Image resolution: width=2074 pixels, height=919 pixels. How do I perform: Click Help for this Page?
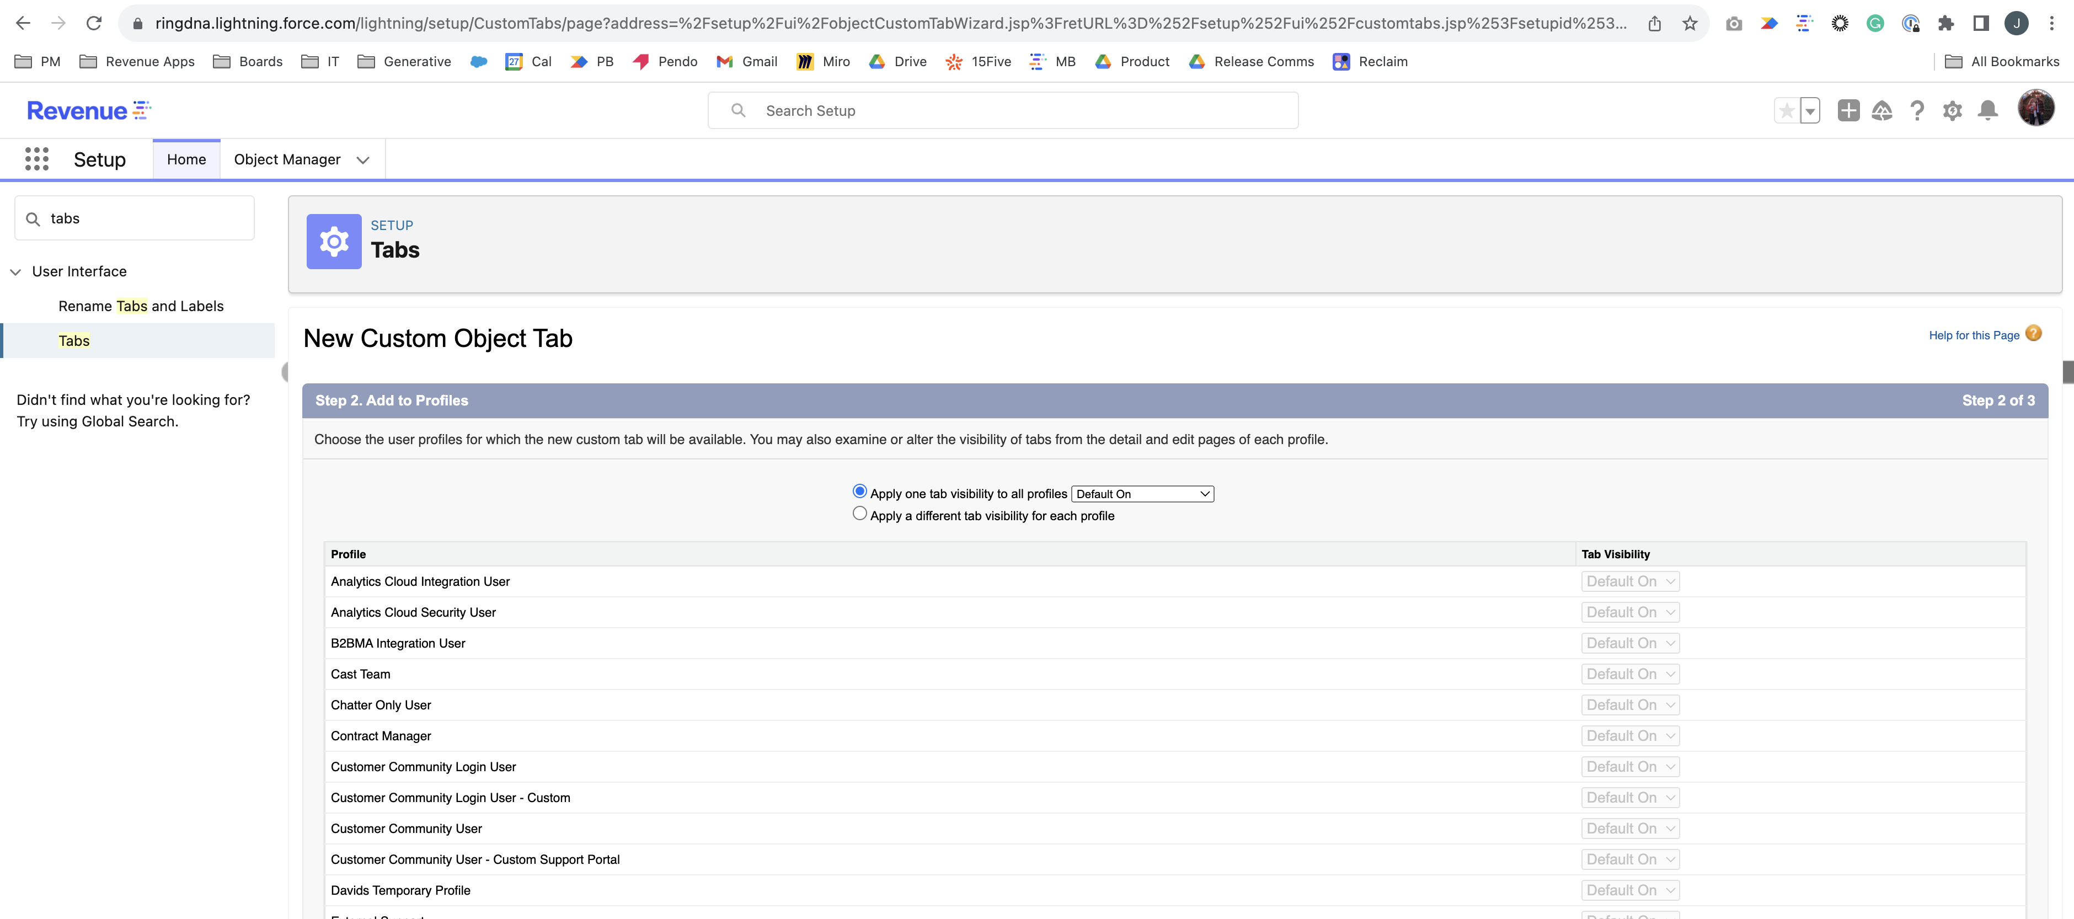click(1975, 335)
